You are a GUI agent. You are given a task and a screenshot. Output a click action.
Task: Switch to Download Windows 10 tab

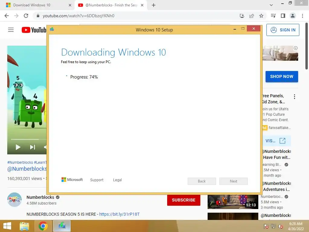[37, 5]
